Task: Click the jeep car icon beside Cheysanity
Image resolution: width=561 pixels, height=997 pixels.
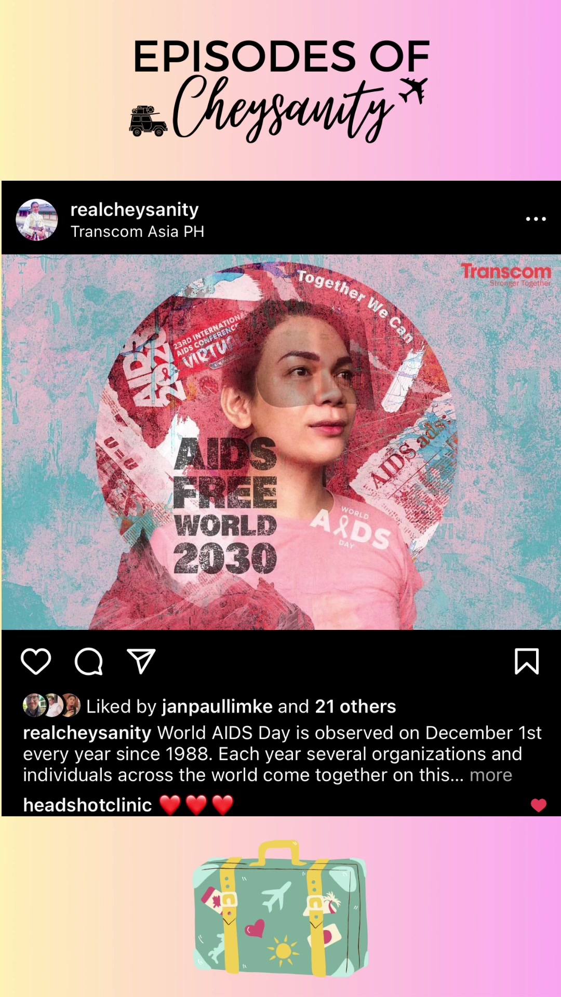Action: coord(148,121)
